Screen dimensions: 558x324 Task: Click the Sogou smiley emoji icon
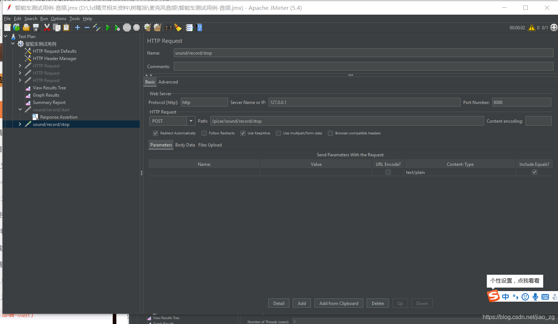(x=525, y=297)
